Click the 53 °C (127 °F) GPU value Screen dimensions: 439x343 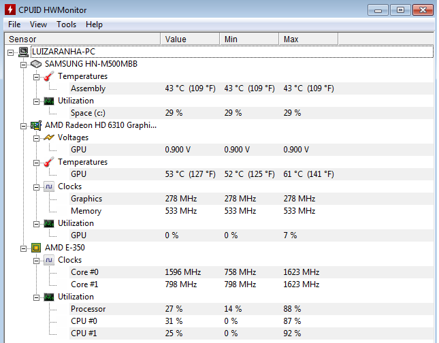point(190,174)
